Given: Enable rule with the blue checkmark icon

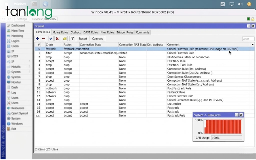Looking at the screenshot, I should 51,39.
